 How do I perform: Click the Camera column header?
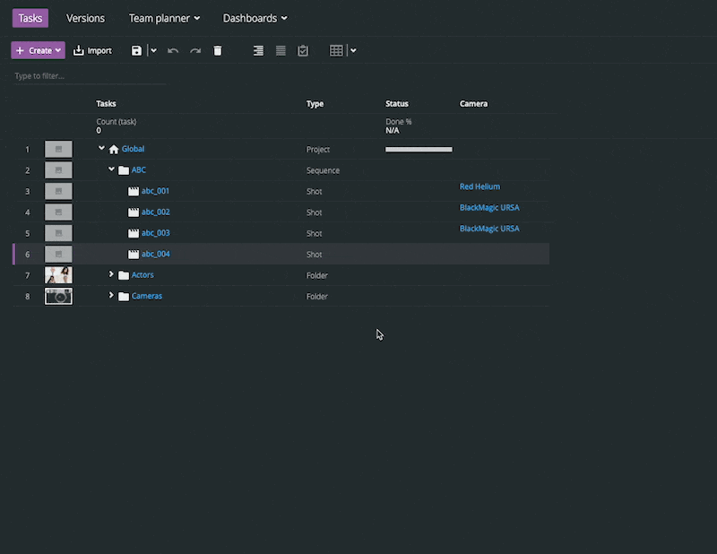pos(474,104)
